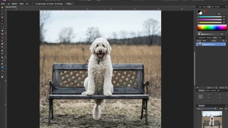Click the Adjustments icon below Layers panel
Viewport: 228px width, 128px height.
[211, 88]
